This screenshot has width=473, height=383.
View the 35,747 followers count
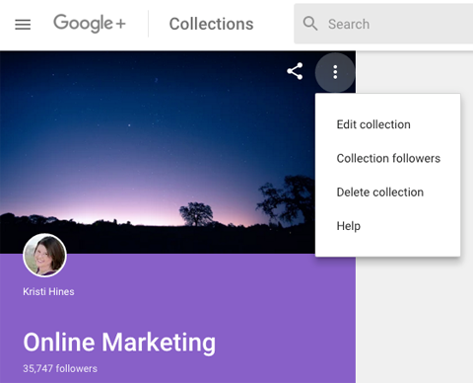pos(60,368)
